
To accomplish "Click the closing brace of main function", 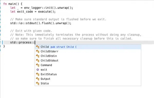I will click(x=4, y=46).
